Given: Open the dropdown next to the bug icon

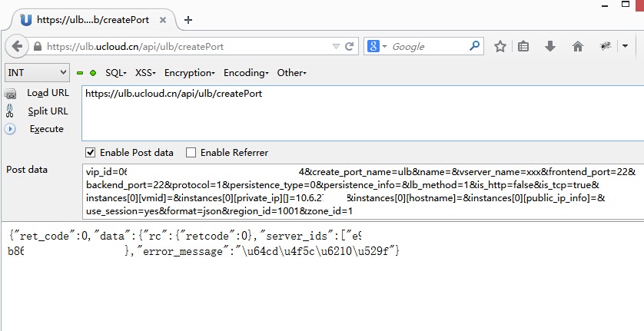Looking at the screenshot, I should coord(625,46).
